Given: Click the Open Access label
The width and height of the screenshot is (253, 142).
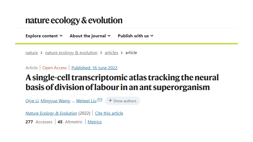Looking at the screenshot, I should (x=55, y=68).
